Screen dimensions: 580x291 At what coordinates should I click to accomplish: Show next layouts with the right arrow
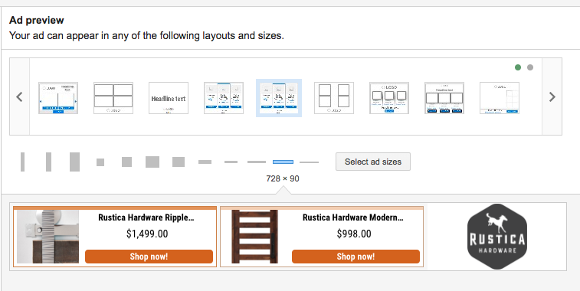(552, 97)
